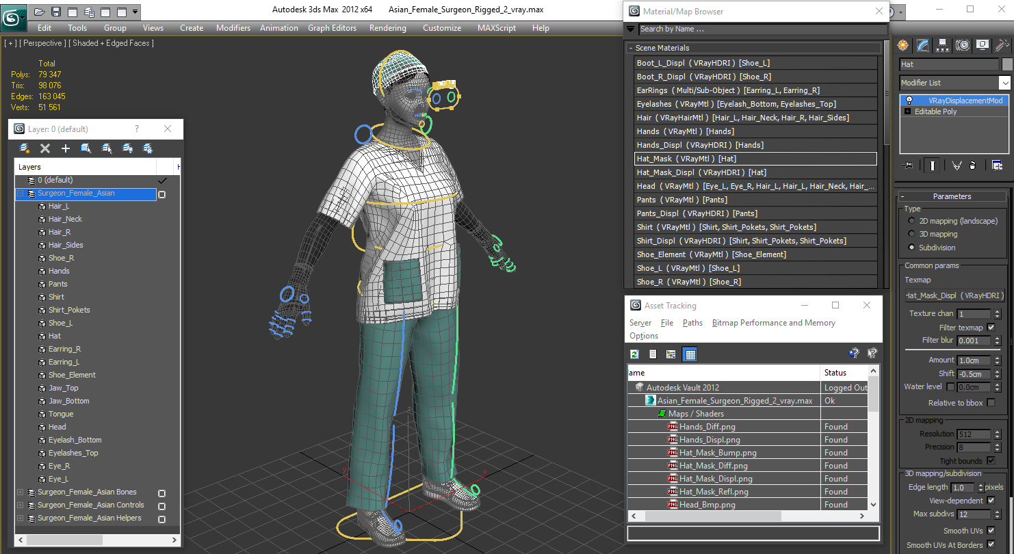Open Material/Map Browser options dropdown arrow

631,29
